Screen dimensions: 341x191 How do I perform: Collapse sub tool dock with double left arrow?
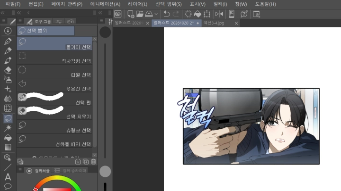(19, 13)
